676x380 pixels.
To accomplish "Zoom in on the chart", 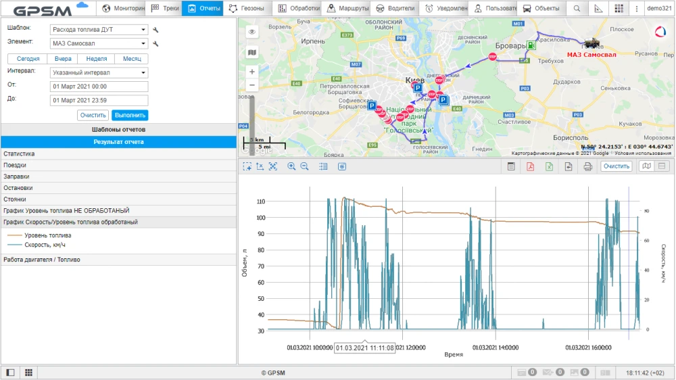I will (292, 166).
